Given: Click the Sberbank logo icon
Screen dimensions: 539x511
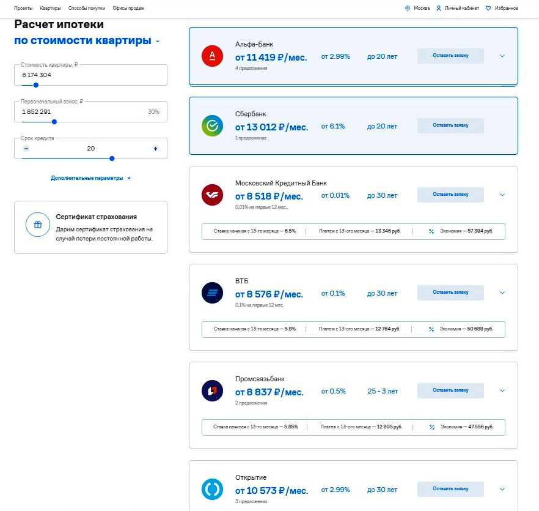Looking at the screenshot, I should click(212, 125).
